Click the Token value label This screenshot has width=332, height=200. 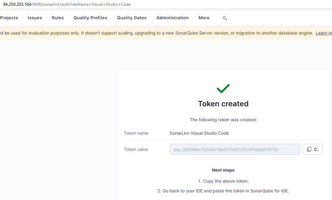tap(136, 149)
